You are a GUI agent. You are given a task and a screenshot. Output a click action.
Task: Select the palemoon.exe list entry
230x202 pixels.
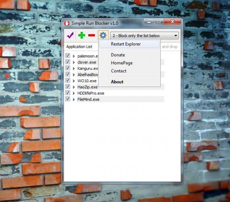88,56
